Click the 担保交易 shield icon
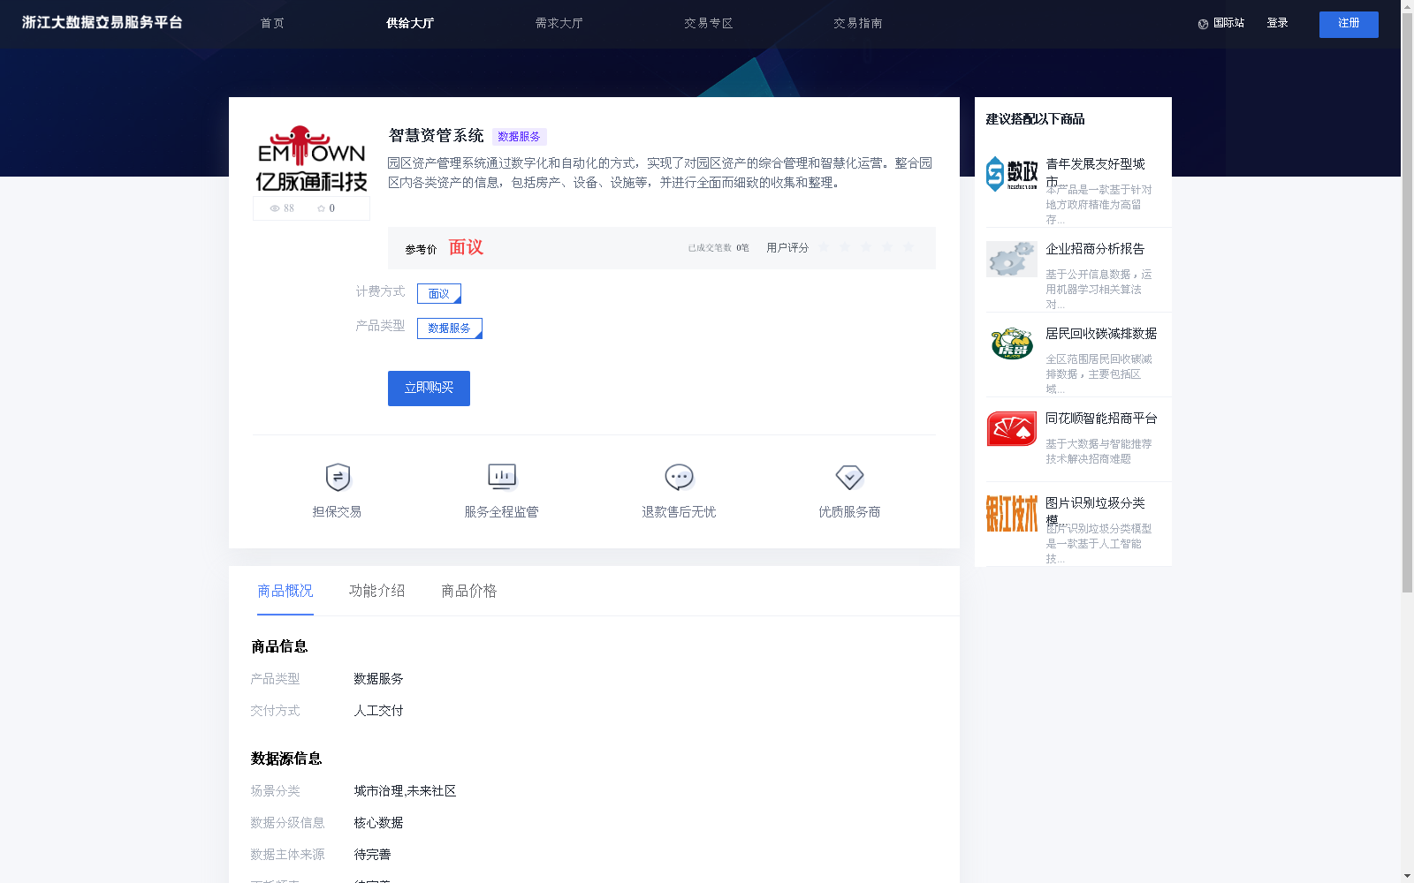 tap(338, 477)
